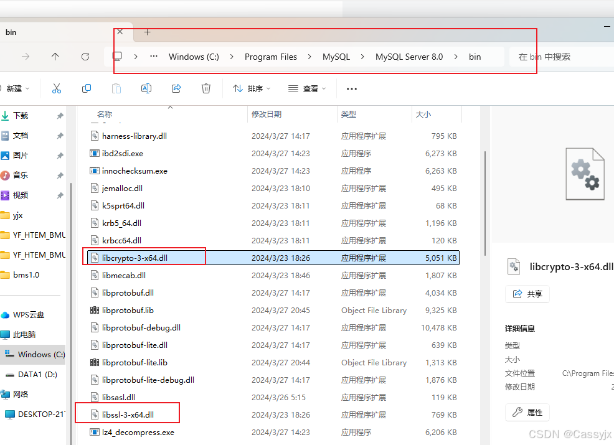Click the Copy icon in toolbar
The width and height of the screenshot is (614, 445).
pos(87,88)
